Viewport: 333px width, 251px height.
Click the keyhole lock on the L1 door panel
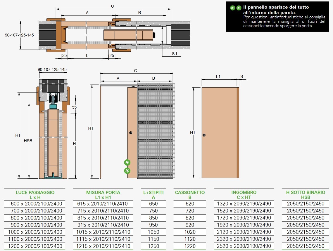coord(204,135)
